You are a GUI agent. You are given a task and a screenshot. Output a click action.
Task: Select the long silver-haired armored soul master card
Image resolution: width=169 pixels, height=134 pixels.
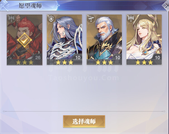click(x=64, y=40)
